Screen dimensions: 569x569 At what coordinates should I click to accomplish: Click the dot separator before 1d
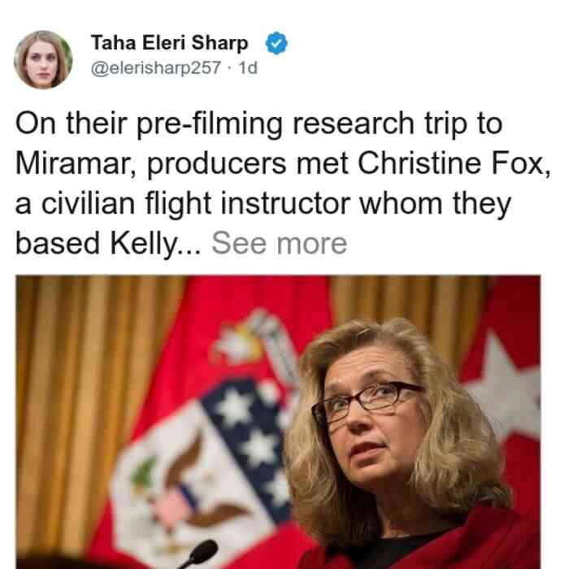point(229,67)
